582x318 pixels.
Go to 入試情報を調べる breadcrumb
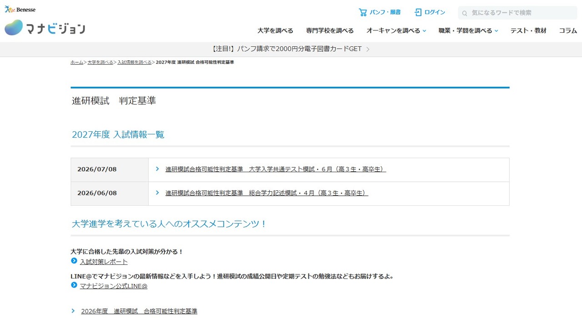[x=135, y=62]
